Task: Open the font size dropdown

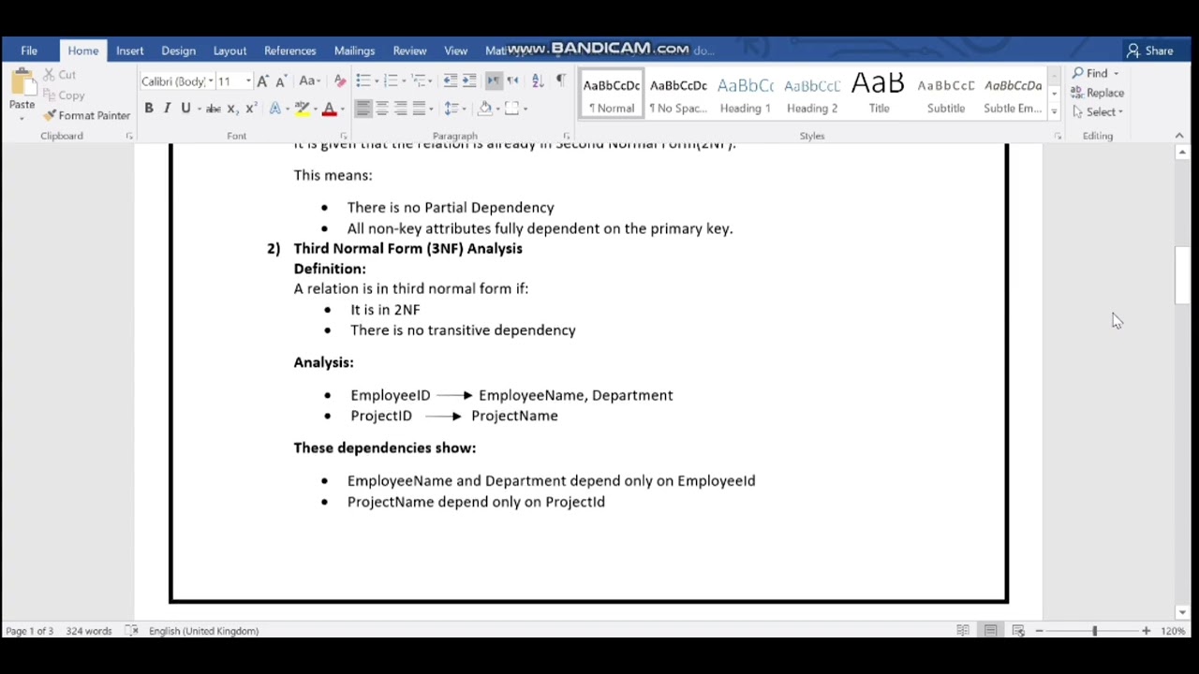Action: click(x=247, y=81)
